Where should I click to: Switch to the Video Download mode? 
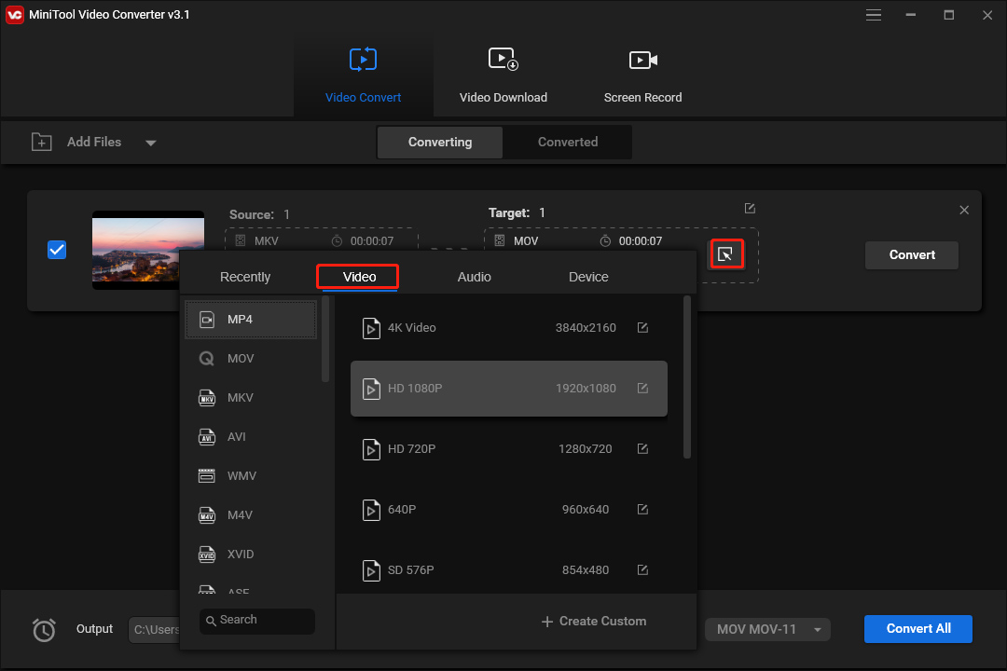pos(503,75)
